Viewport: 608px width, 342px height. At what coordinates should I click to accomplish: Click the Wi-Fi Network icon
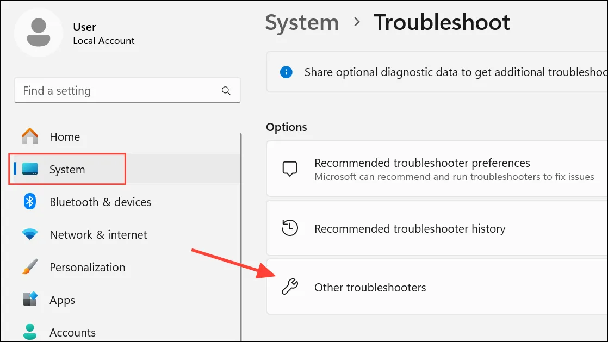coord(30,234)
